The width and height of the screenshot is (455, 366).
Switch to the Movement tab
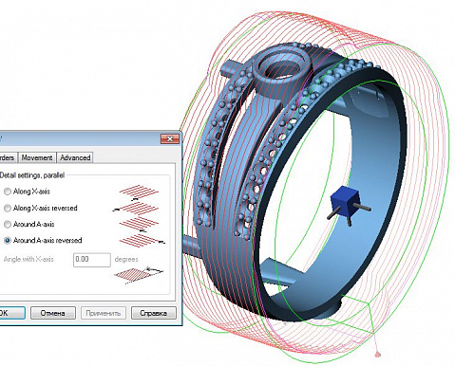point(37,157)
